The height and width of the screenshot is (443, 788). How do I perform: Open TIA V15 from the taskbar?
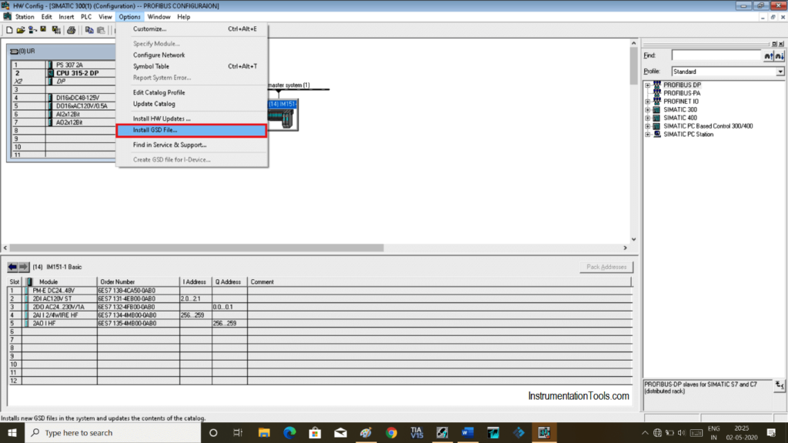[x=417, y=432]
